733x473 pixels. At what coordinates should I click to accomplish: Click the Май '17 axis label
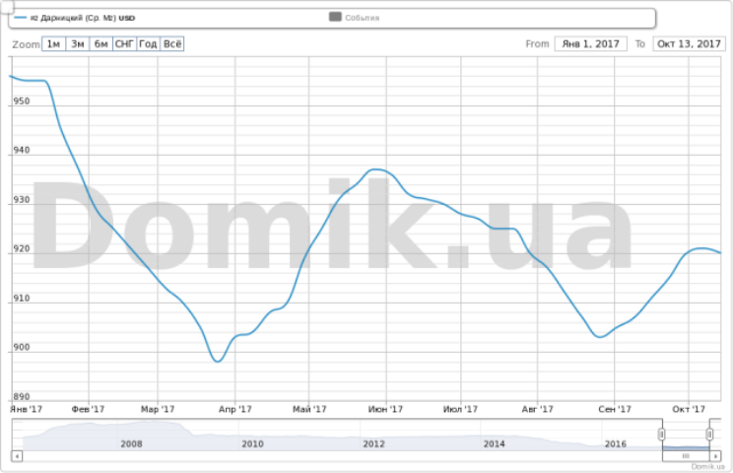pyautogui.click(x=309, y=409)
